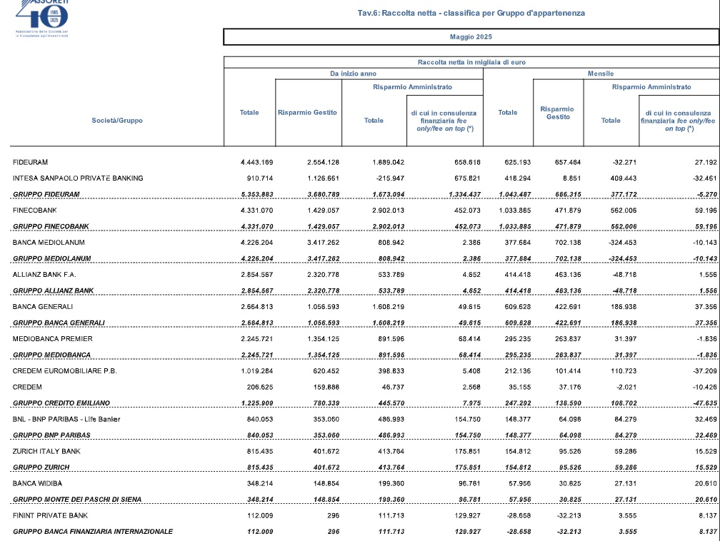720x541 pixels.
Task: Click the value -5.270 in the GRUPPO FIDEURAM row
Action: [x=707, y=195]
